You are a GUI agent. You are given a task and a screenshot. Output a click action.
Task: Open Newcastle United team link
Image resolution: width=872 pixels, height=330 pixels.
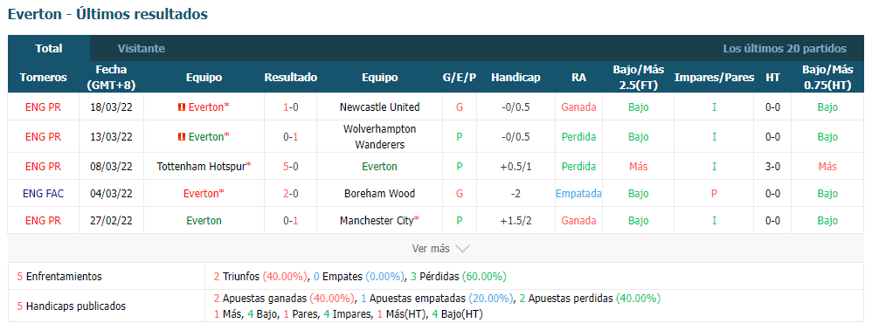(x=380, y=107)
